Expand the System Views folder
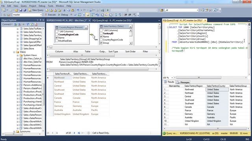Viewport: 252px width, 141px height. 17,55
